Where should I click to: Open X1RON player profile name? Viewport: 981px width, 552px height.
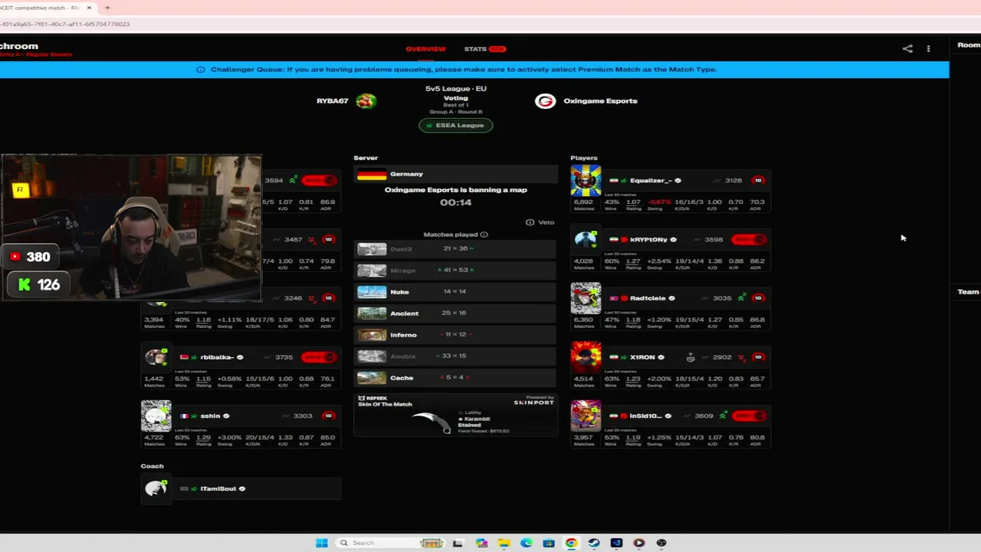point(642,357)
